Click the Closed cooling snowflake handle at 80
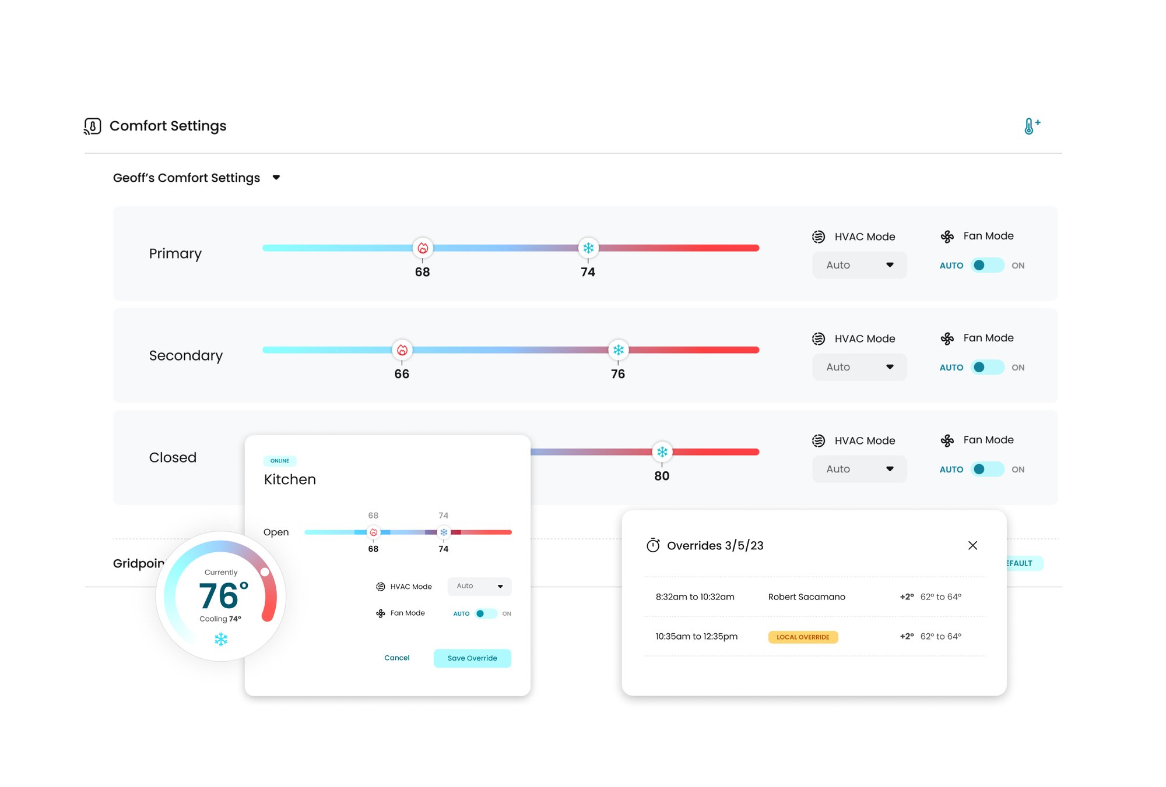The image size is (1166, 787). (662, 452)
